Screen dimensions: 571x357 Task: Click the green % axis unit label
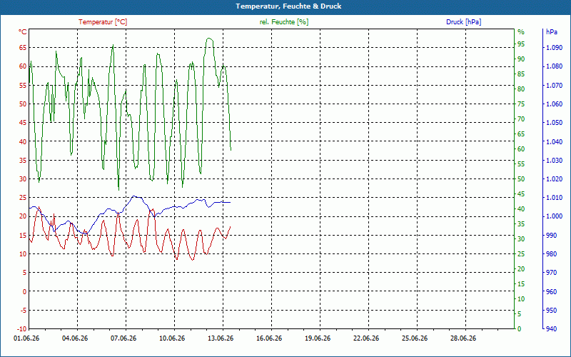521,32
